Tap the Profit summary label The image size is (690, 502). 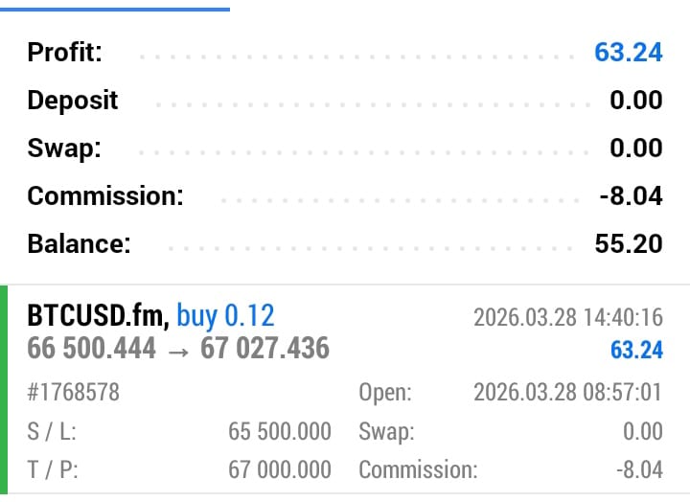coord(64,52)
